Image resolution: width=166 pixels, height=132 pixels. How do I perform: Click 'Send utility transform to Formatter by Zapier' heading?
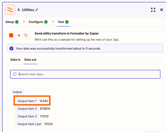click(x=67, y=33)
